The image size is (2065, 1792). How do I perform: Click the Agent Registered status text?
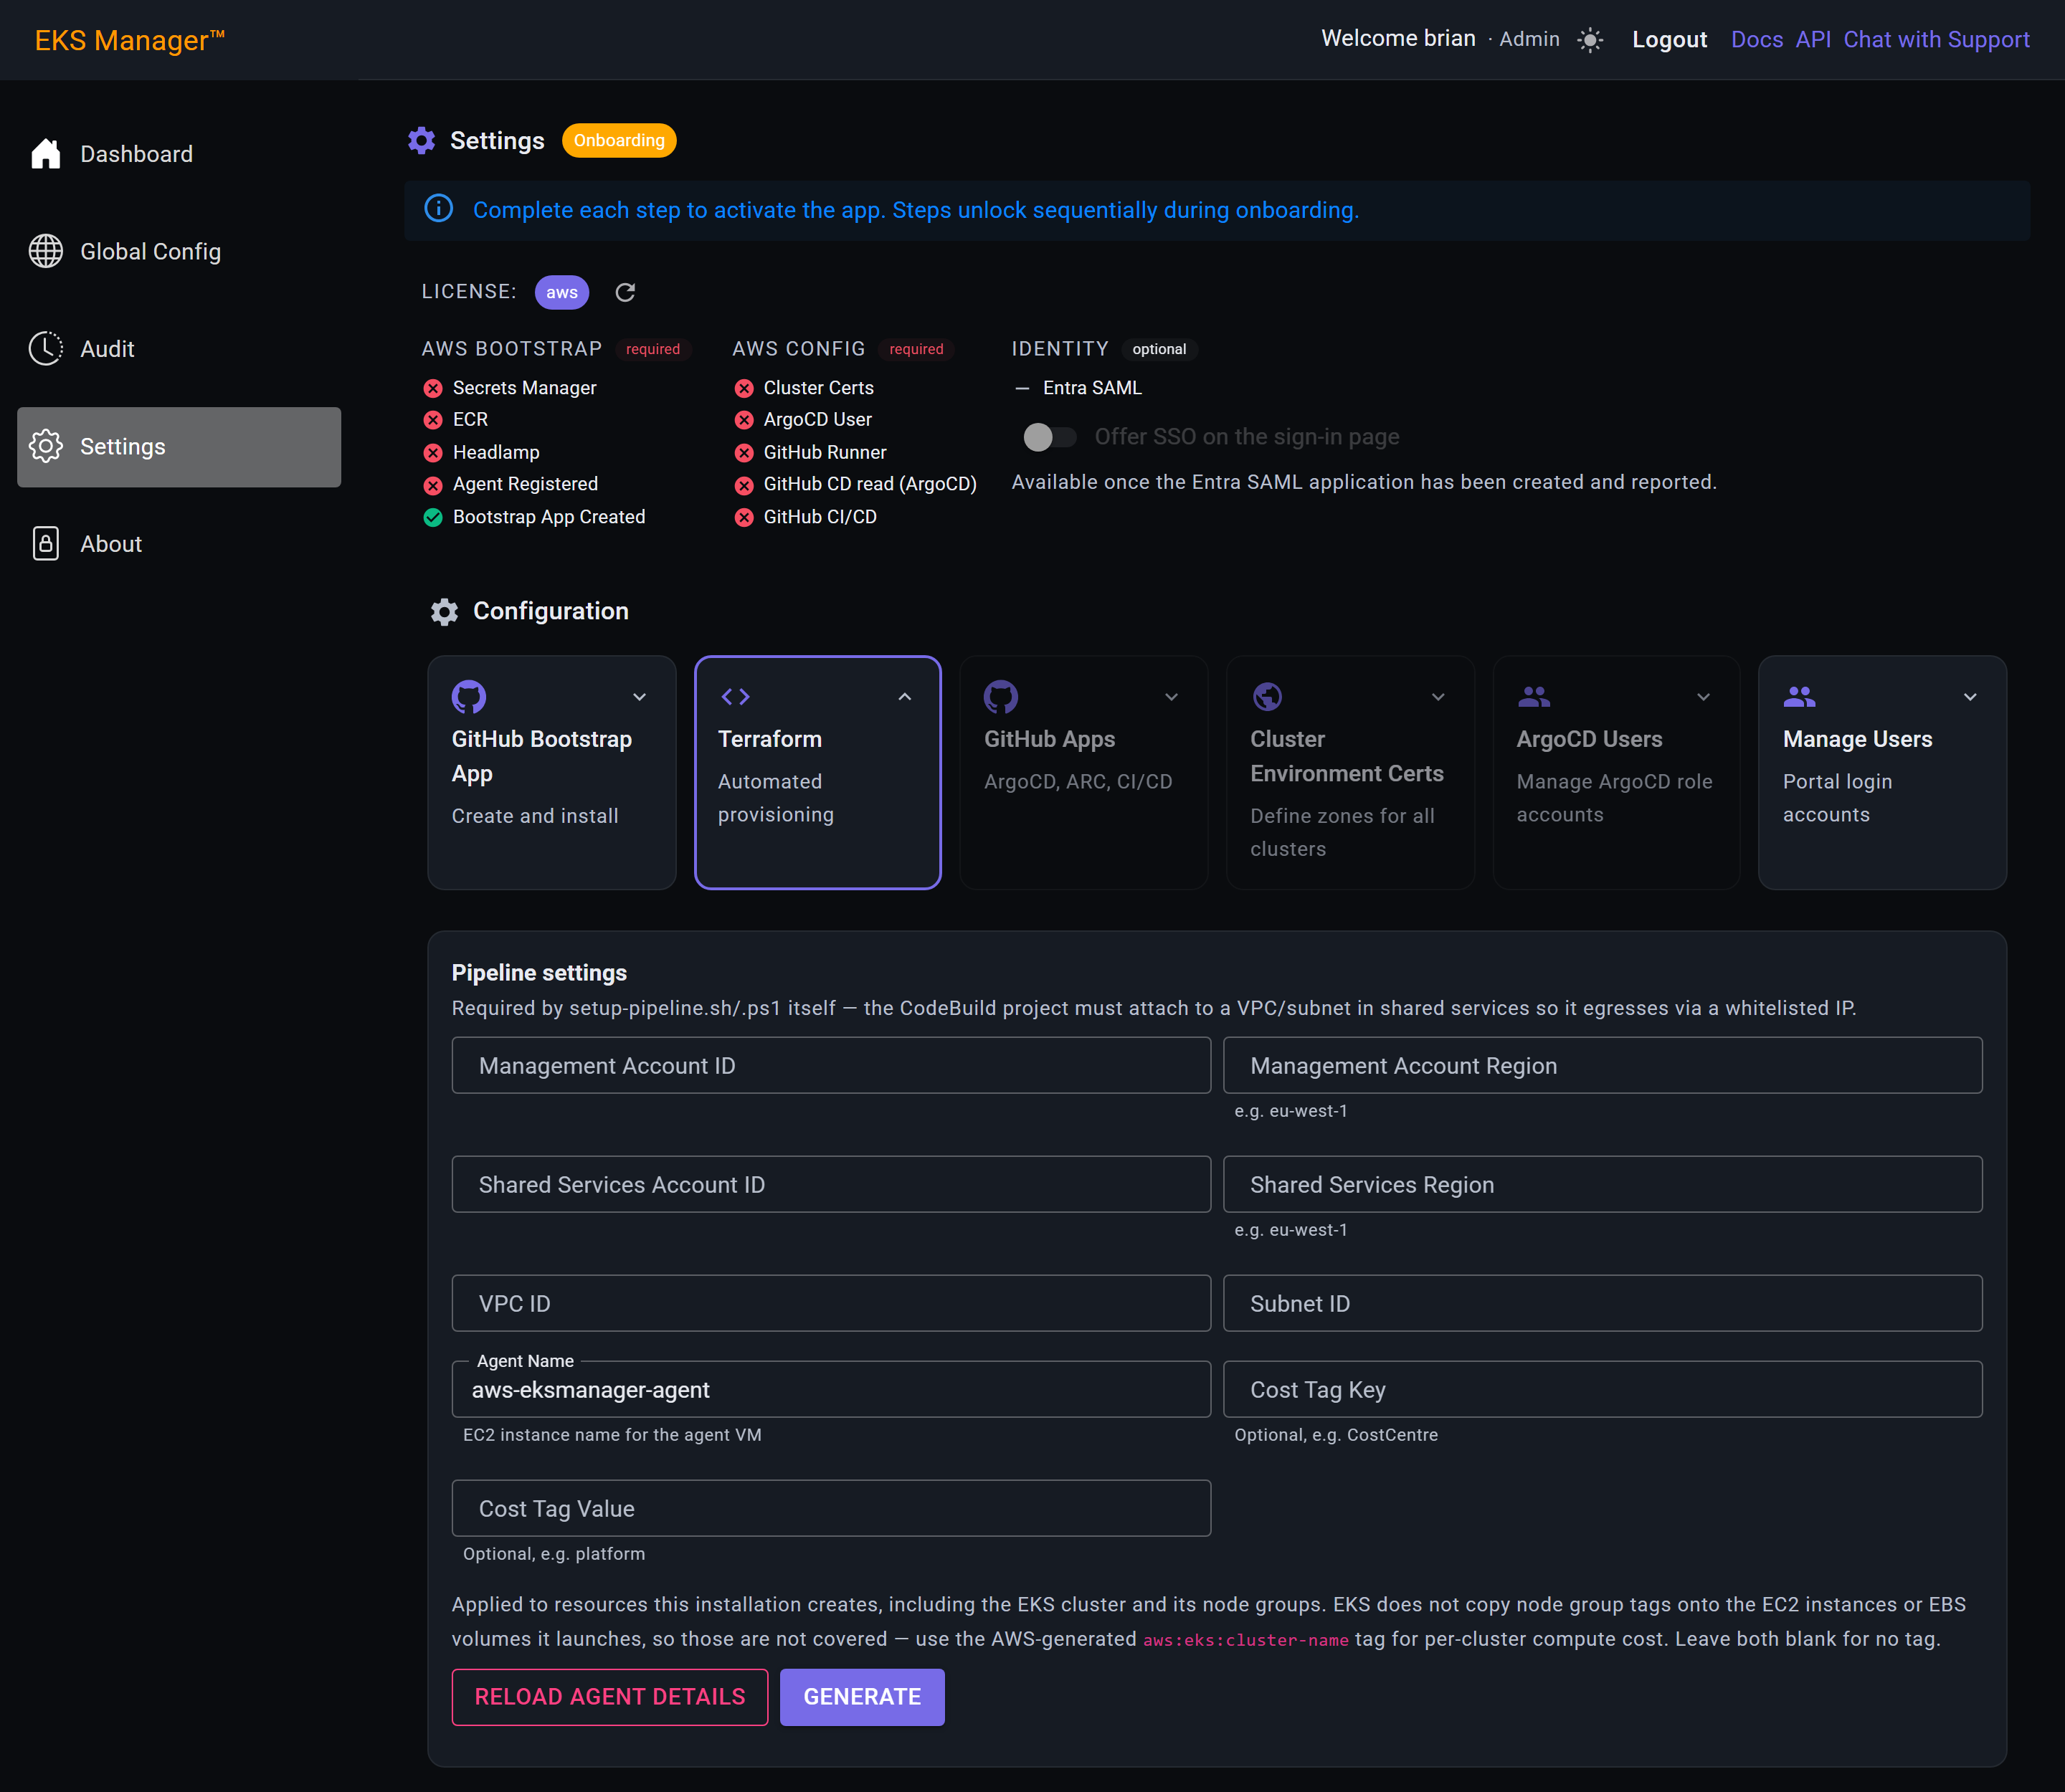pyautogui.click(x=526, y=484)
